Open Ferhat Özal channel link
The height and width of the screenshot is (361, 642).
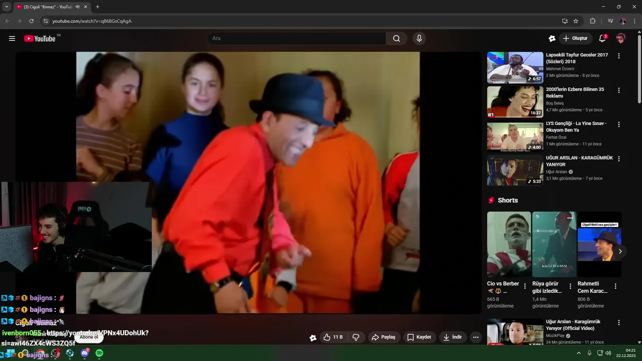click(x=556, y=137)
